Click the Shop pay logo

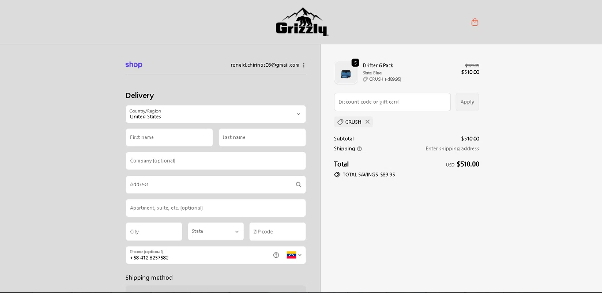point(134,65)
